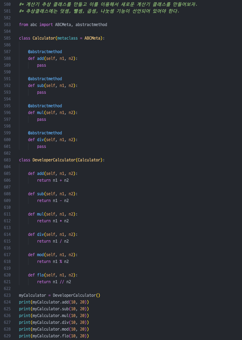Click 'def div(self, n1, n2):' on line 600
Viewport: 242px width, 340px height.
coord(53,140)
